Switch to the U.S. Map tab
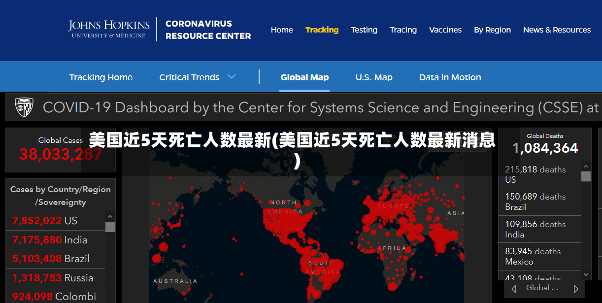This screenshot has height=303, width=602. pos(374,77)
